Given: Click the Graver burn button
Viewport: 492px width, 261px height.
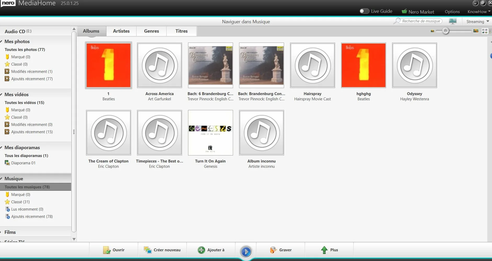Looking at the screenshot, I should click(280, 250).
